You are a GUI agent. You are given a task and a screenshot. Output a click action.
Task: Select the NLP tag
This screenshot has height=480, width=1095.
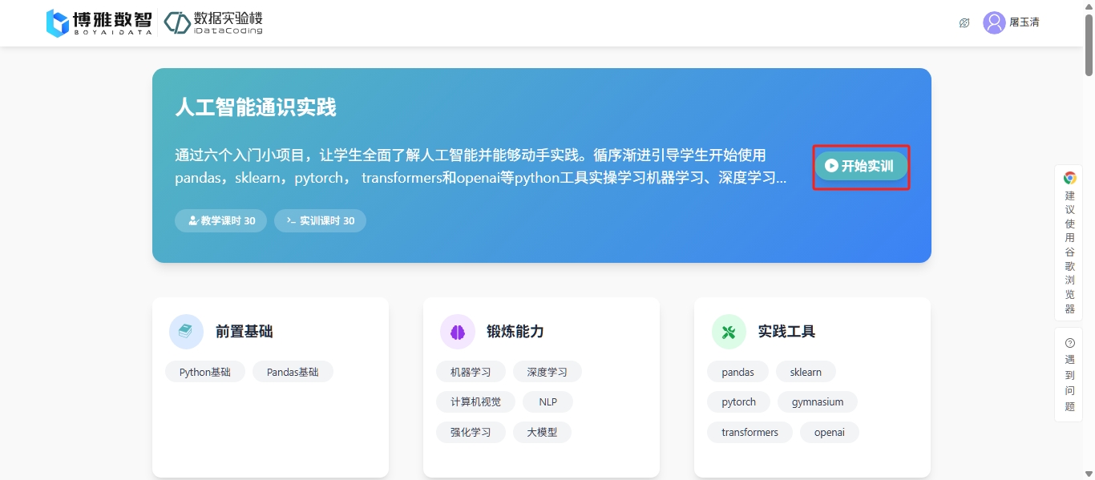(548, 401)
